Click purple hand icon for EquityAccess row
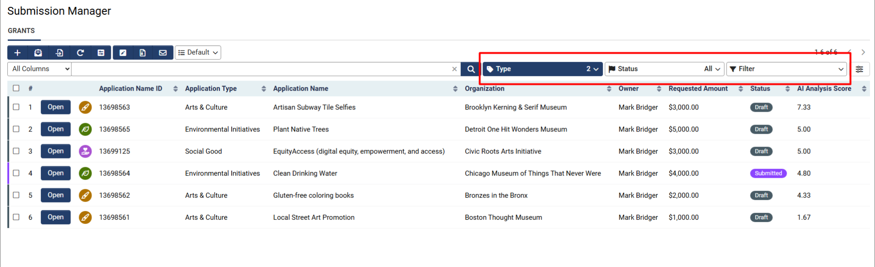This screenshot has height=267, width=875. tap(85, 151)
